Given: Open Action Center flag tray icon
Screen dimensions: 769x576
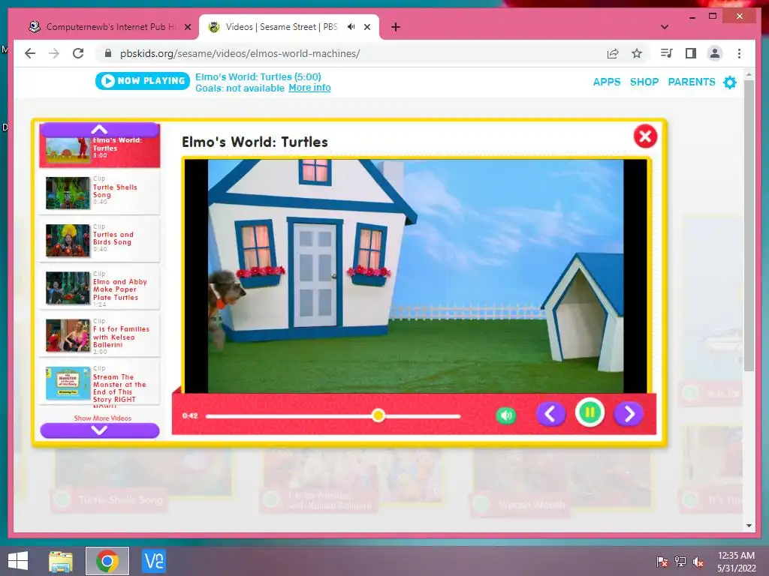Looking at the screenshot, I should (x=662, y=562).
